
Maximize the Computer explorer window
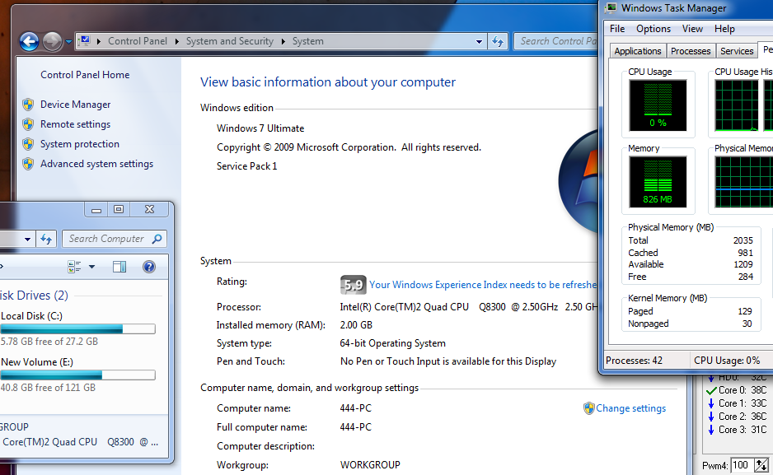click(119, 210)
